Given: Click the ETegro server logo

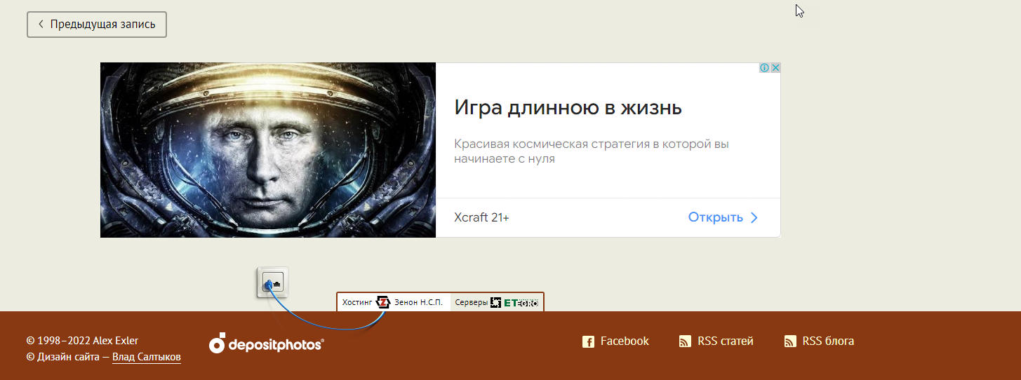Looking at the screenshot, I should [x=514, y=302].
